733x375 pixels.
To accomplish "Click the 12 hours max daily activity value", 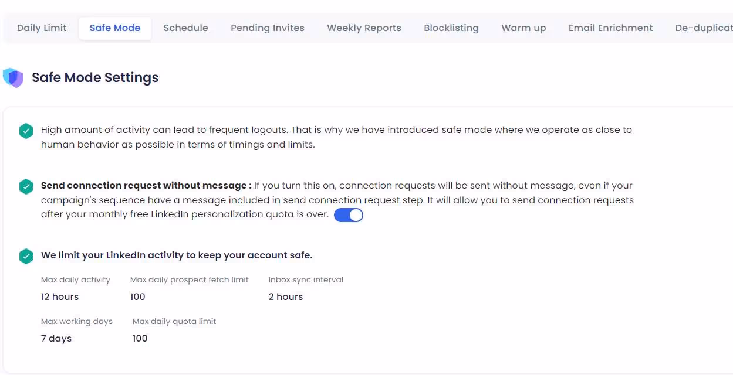I will pos(59,296).
